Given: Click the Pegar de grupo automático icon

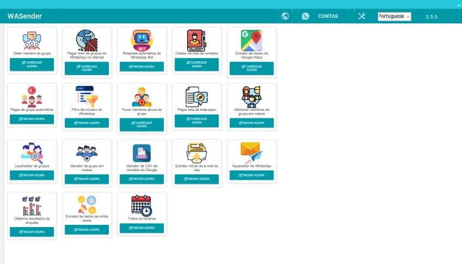Looking at the screenshot, I should (32, 97).
